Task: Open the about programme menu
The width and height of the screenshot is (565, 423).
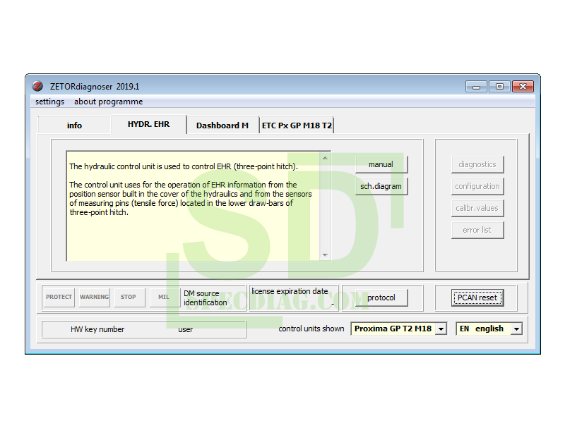Action: tap(108, 102)
